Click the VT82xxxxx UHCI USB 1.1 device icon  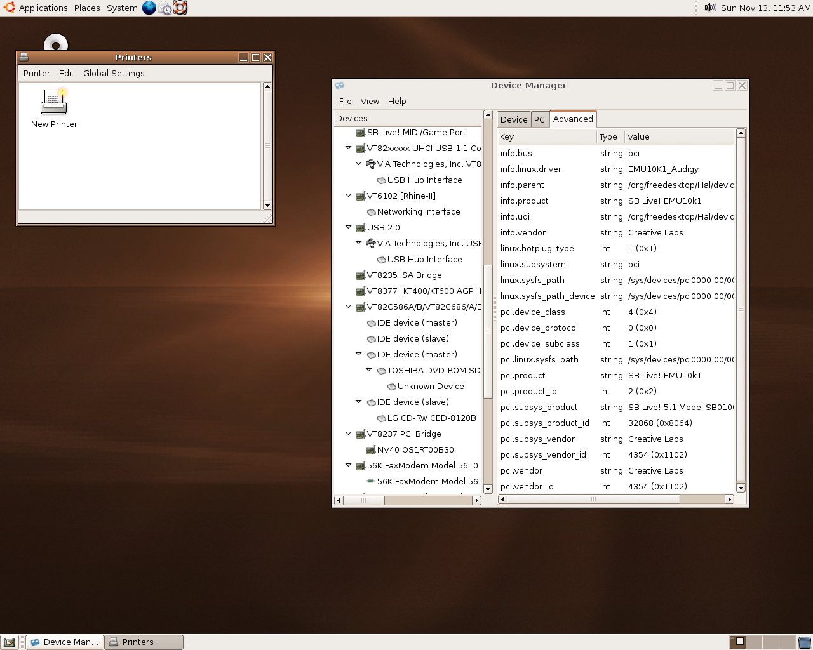[x=360, y=149]
